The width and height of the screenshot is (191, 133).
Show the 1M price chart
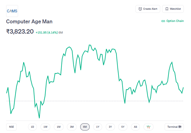click(59, 127)
